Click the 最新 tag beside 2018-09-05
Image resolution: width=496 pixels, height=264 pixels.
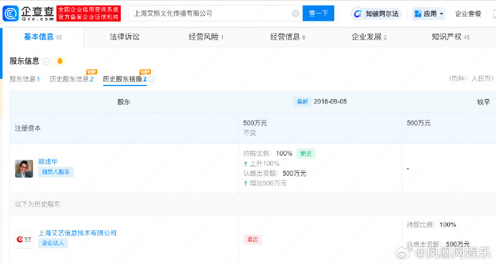[302, 102]
